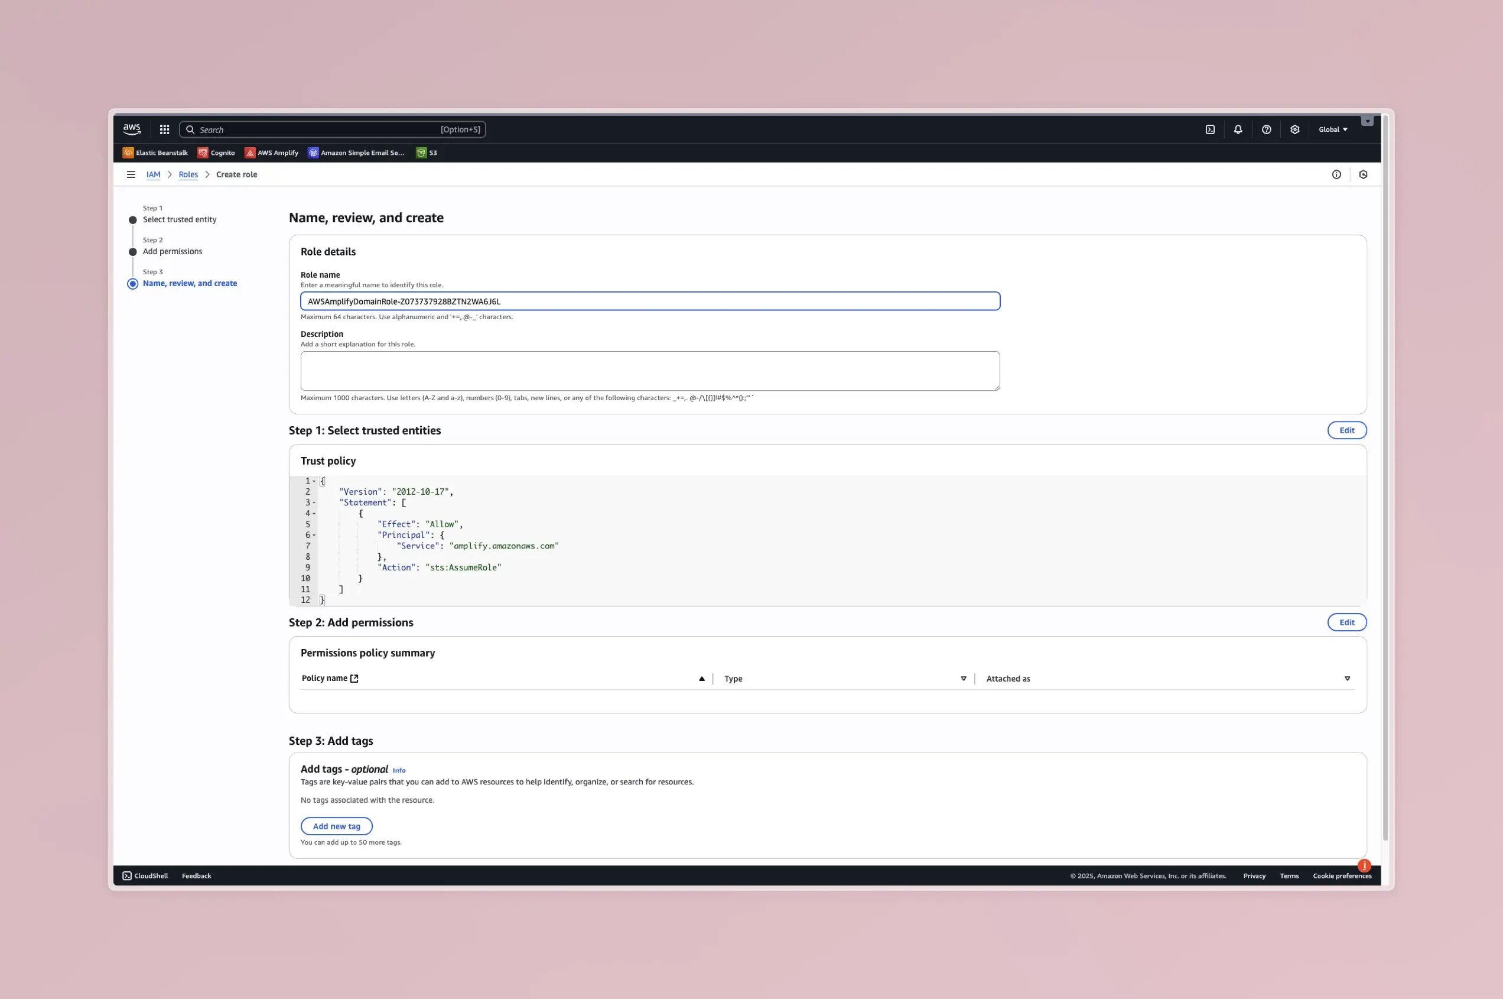Open the CloudShell icon in top bar

click(x=1209, y=129)
